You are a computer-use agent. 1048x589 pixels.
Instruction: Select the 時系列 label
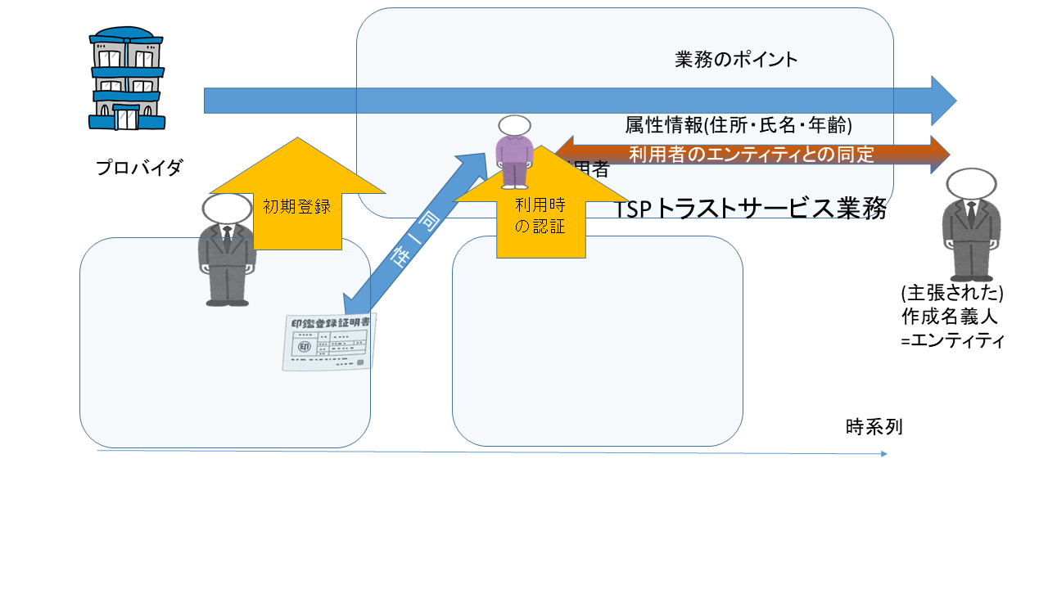pyautogui.click(x=874, y=427)
